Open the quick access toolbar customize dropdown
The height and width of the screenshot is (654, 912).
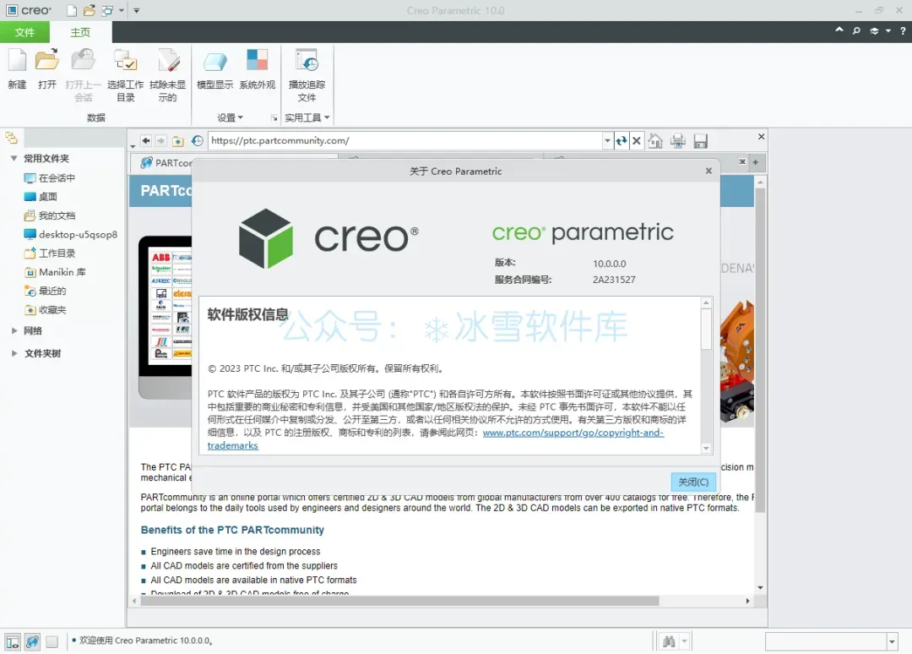pyautogui.click(x=136, y=10)
